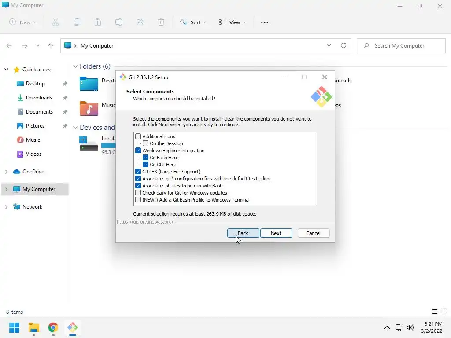The image size is (451, 338).
Task: Expand the Network tree node
Action: (6, 207)
